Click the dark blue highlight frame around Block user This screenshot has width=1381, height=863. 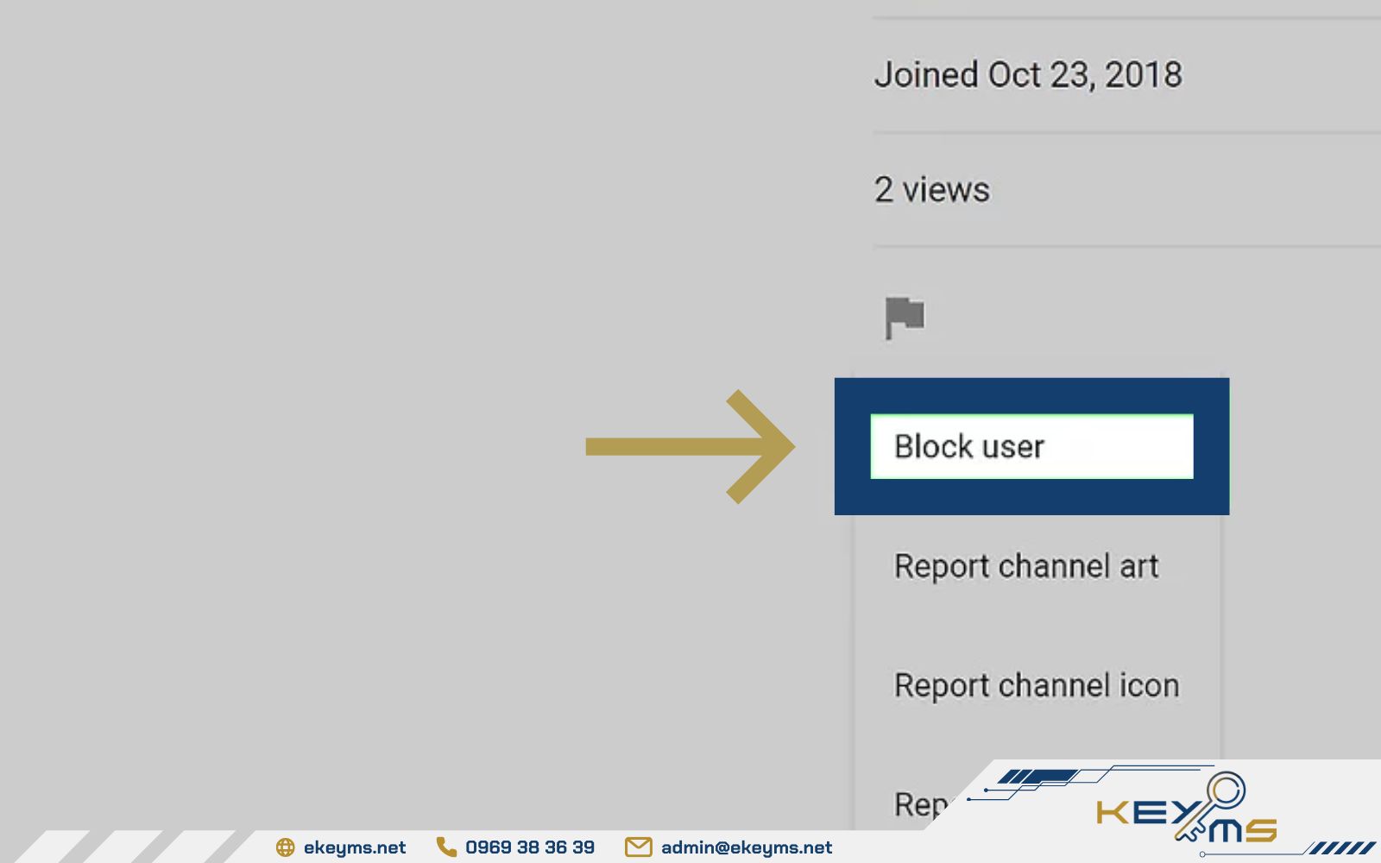tap(1031, 394)
